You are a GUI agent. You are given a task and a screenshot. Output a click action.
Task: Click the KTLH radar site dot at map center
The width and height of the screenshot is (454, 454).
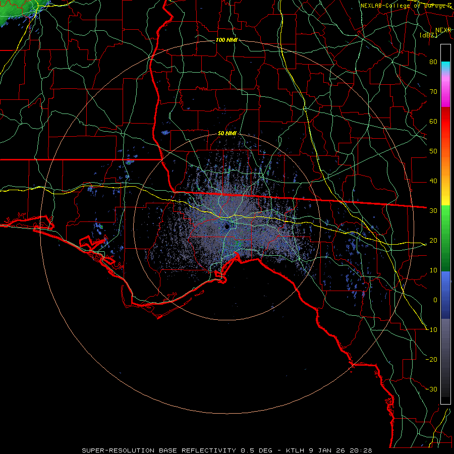point(227,226)
